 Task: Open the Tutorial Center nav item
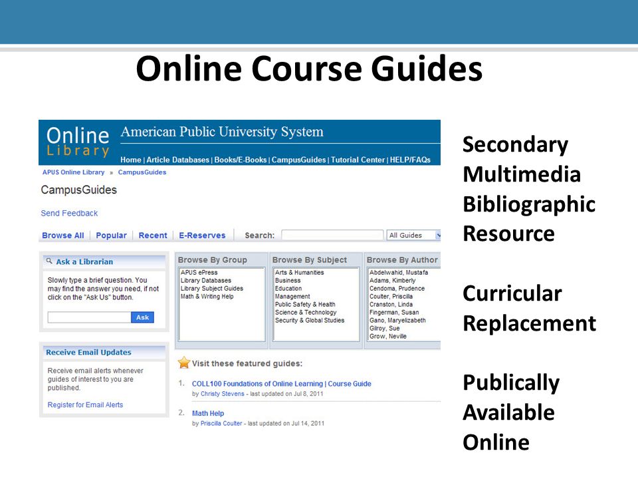pyautogui.click(x=358, y=160)
